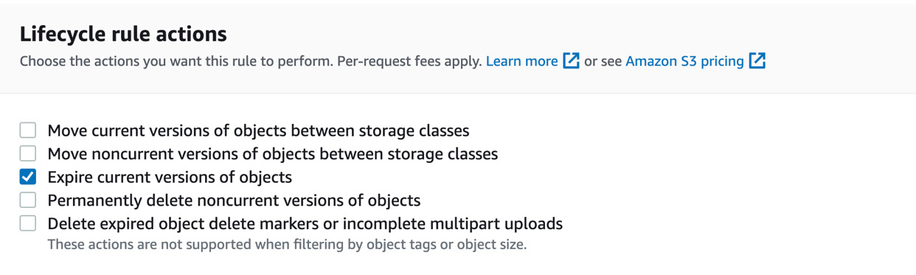The image size is (916, 275).
Task: Click the label text Move current versions of objects
Action: click(x=258, y=130)
